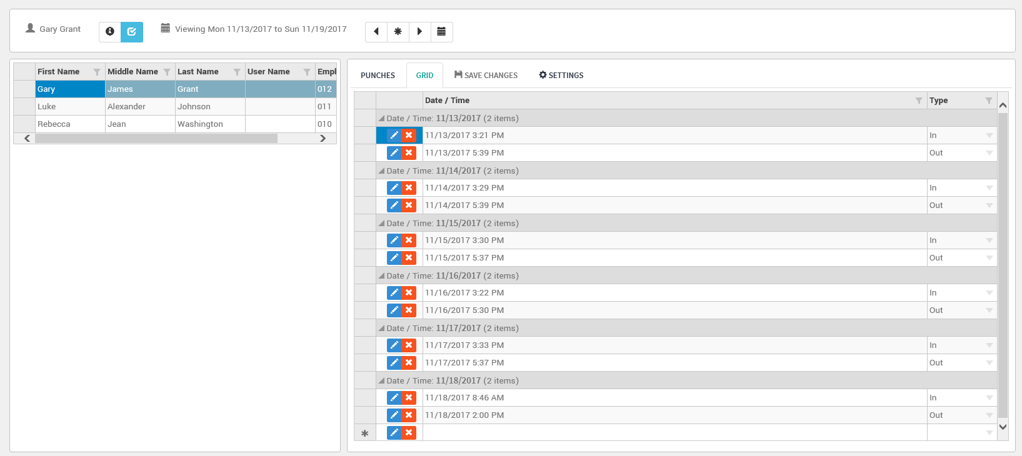Viewport: 1022px width, 456px height.
Task: Click Save Changes
Action: click(486, 76)
